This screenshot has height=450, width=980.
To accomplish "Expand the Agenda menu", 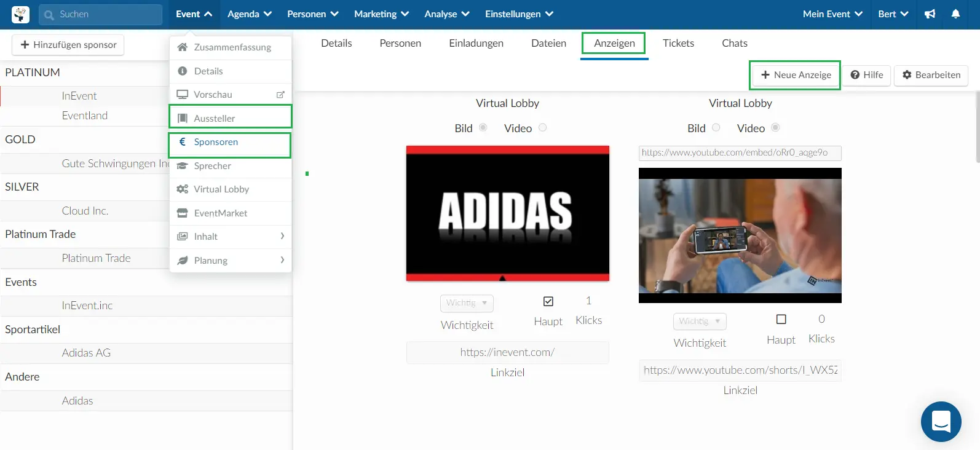I will tap(250, 14).
